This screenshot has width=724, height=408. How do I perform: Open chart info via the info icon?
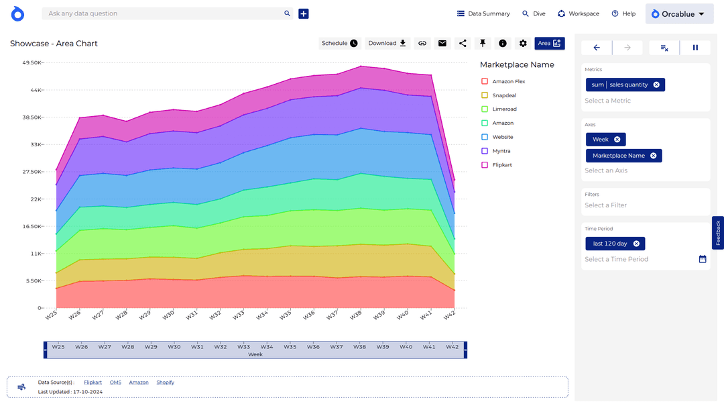[x=503, y=44]
